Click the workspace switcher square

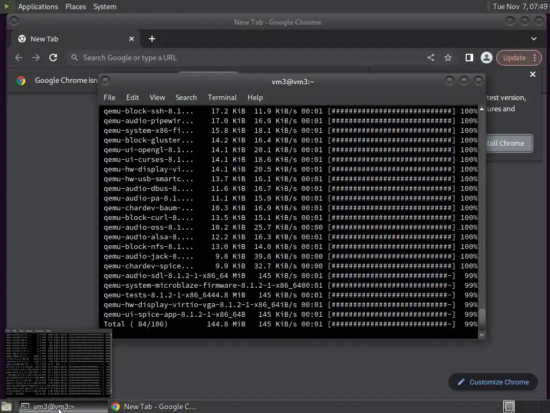tap(509, 407)
